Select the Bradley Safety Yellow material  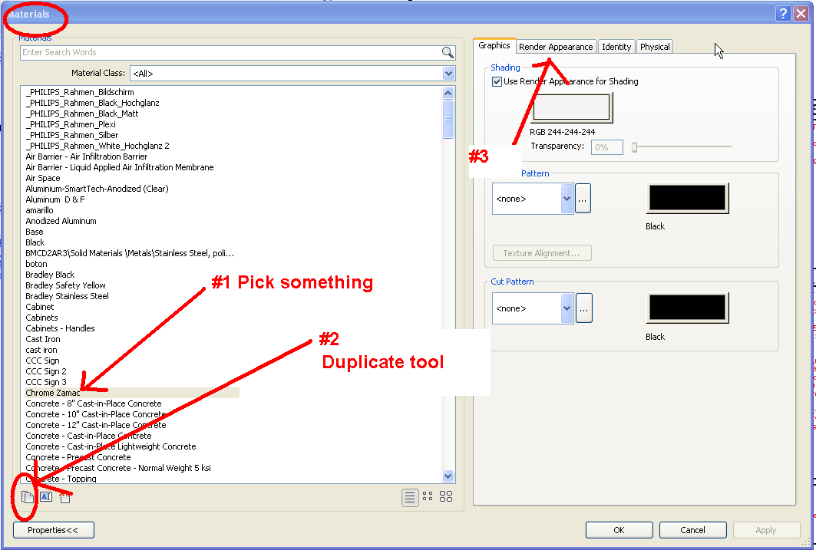[65, 285]
